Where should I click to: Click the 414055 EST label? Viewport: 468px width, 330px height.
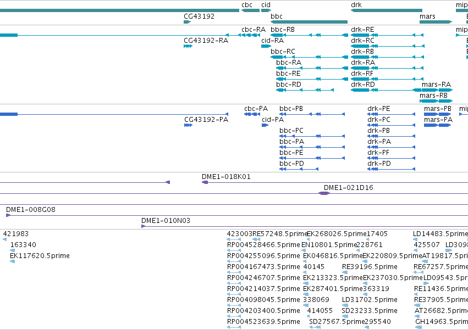pos(320,311)
